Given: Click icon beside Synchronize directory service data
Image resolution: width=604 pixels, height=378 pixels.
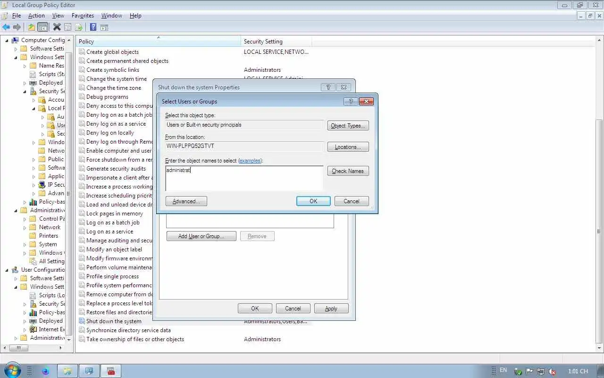Looking at the screenshot, I should (x=82, y=330).
